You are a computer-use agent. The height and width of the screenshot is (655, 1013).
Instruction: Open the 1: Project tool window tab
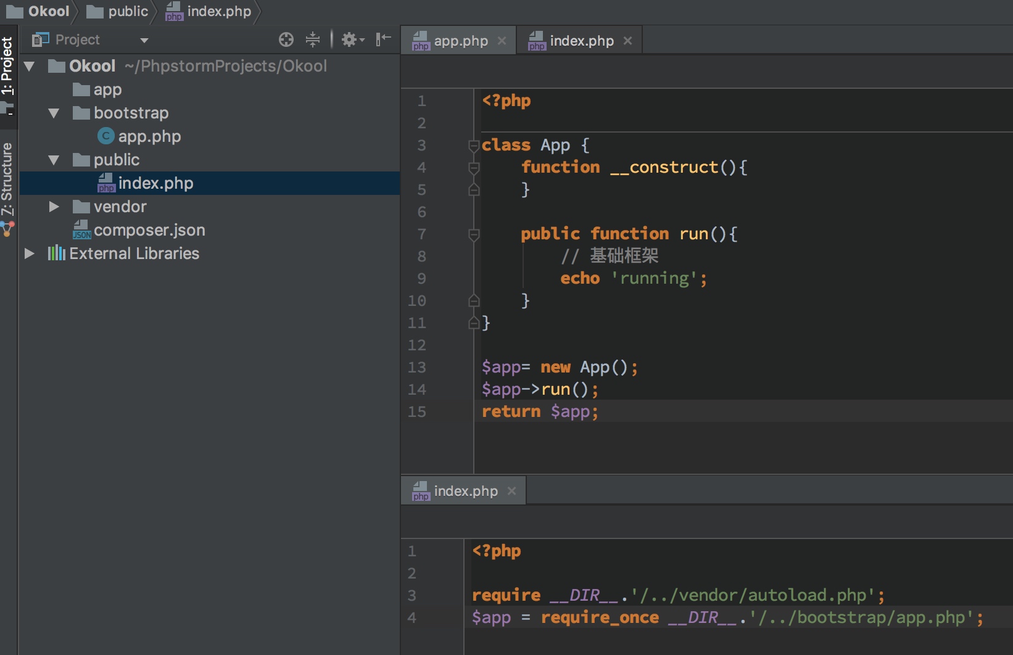click(x=7, y=65)
